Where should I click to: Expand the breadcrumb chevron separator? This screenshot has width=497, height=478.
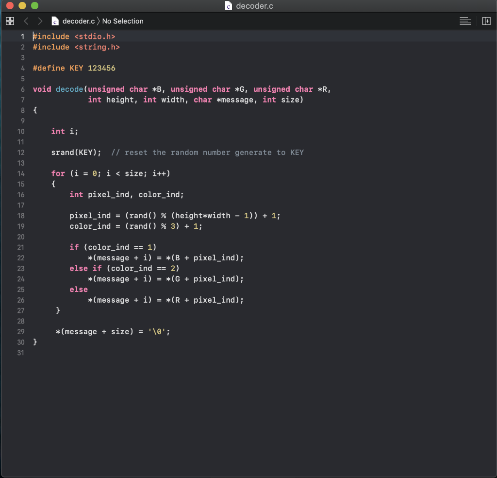coord(98,21)
